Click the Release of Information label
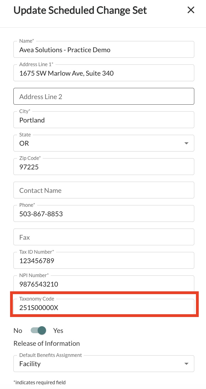 (47, 344)
